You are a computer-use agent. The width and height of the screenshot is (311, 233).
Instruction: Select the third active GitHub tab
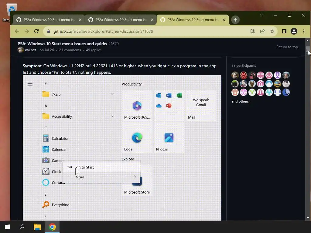[193, 20]
